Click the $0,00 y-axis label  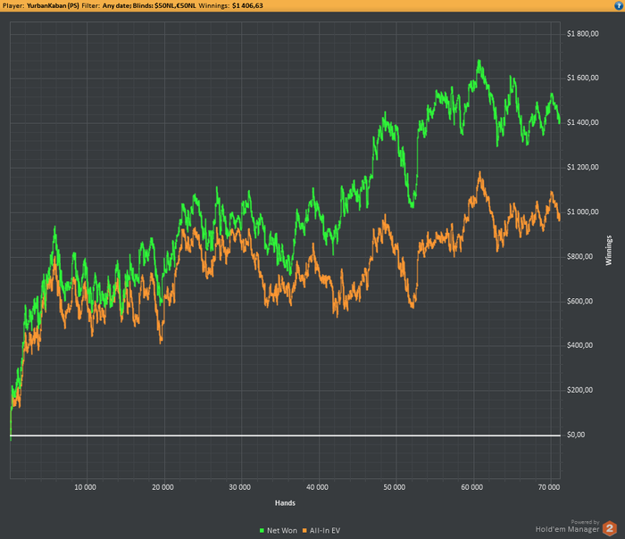point(578,435)
